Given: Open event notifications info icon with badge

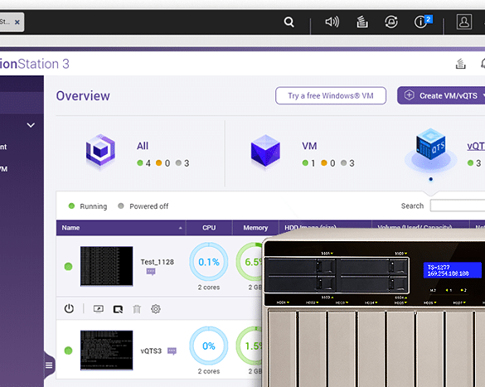Looking at the screenshot, I should click(423, 22).
